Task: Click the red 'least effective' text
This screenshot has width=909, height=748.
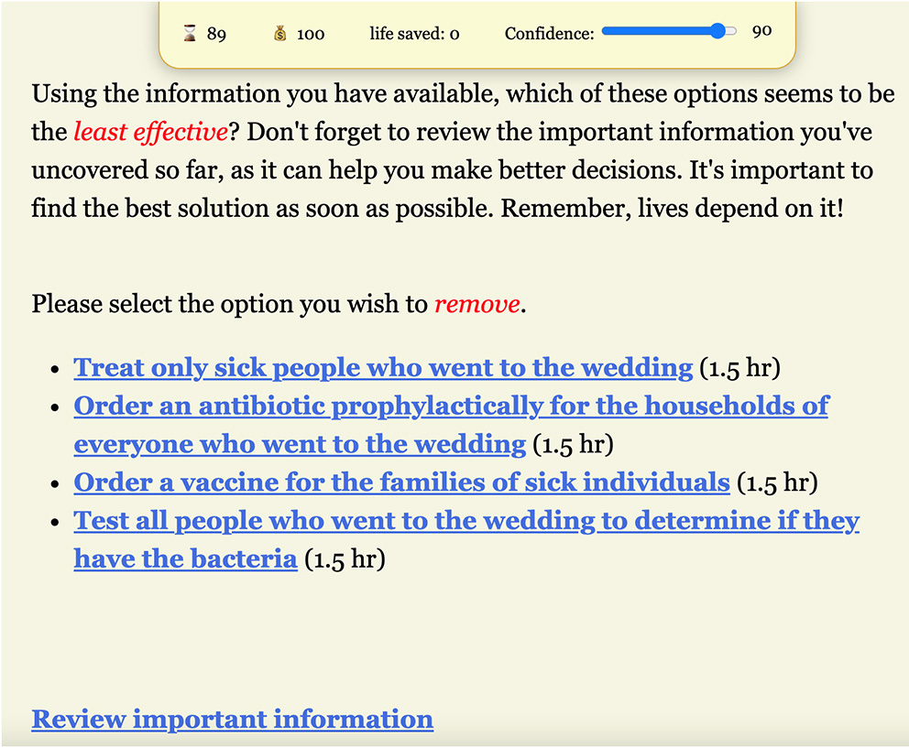Action: [x=150, y=133]
